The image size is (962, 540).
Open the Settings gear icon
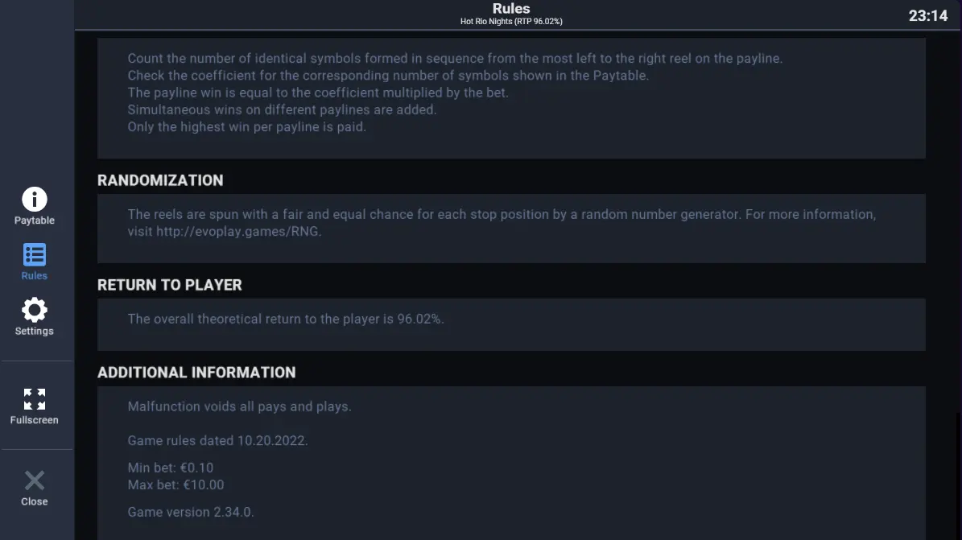35,310
